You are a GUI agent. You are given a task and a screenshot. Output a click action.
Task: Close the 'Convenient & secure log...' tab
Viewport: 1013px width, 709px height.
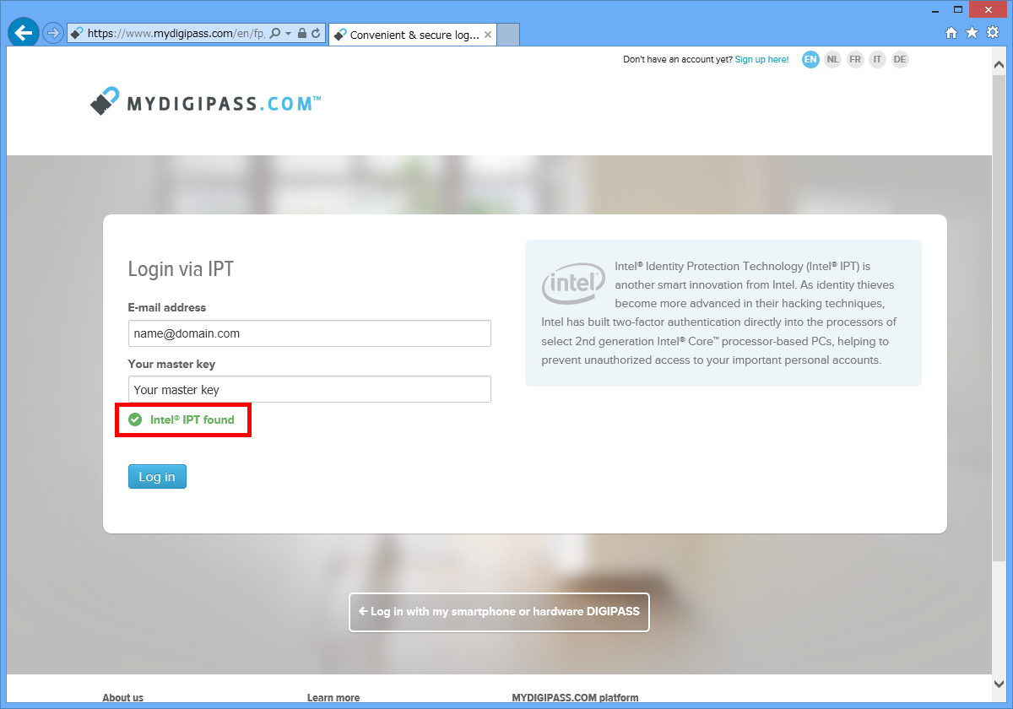488,35
